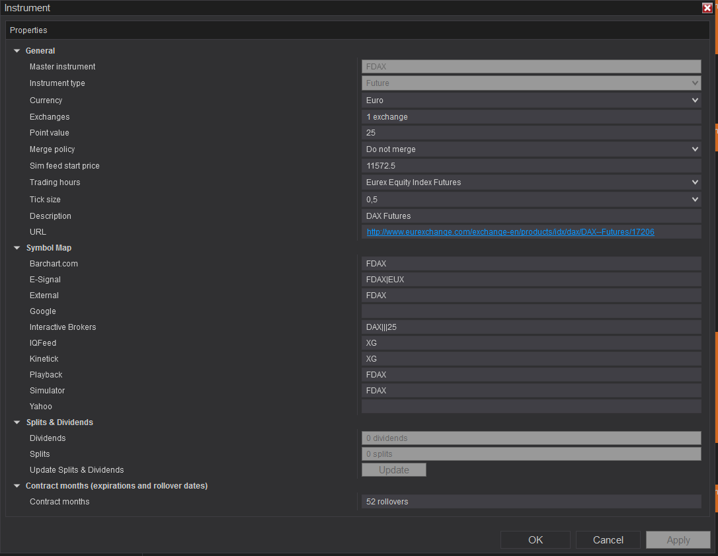Open the Tick size dropdown

(x=531, y=200)
